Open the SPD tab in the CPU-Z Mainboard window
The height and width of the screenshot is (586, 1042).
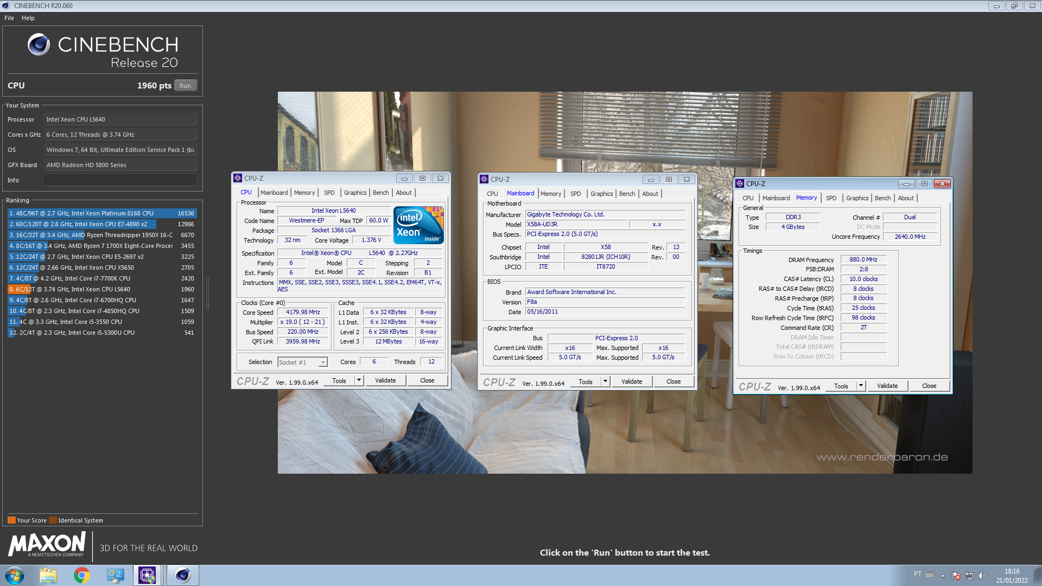pyautogui.click(x=576, y=194)
